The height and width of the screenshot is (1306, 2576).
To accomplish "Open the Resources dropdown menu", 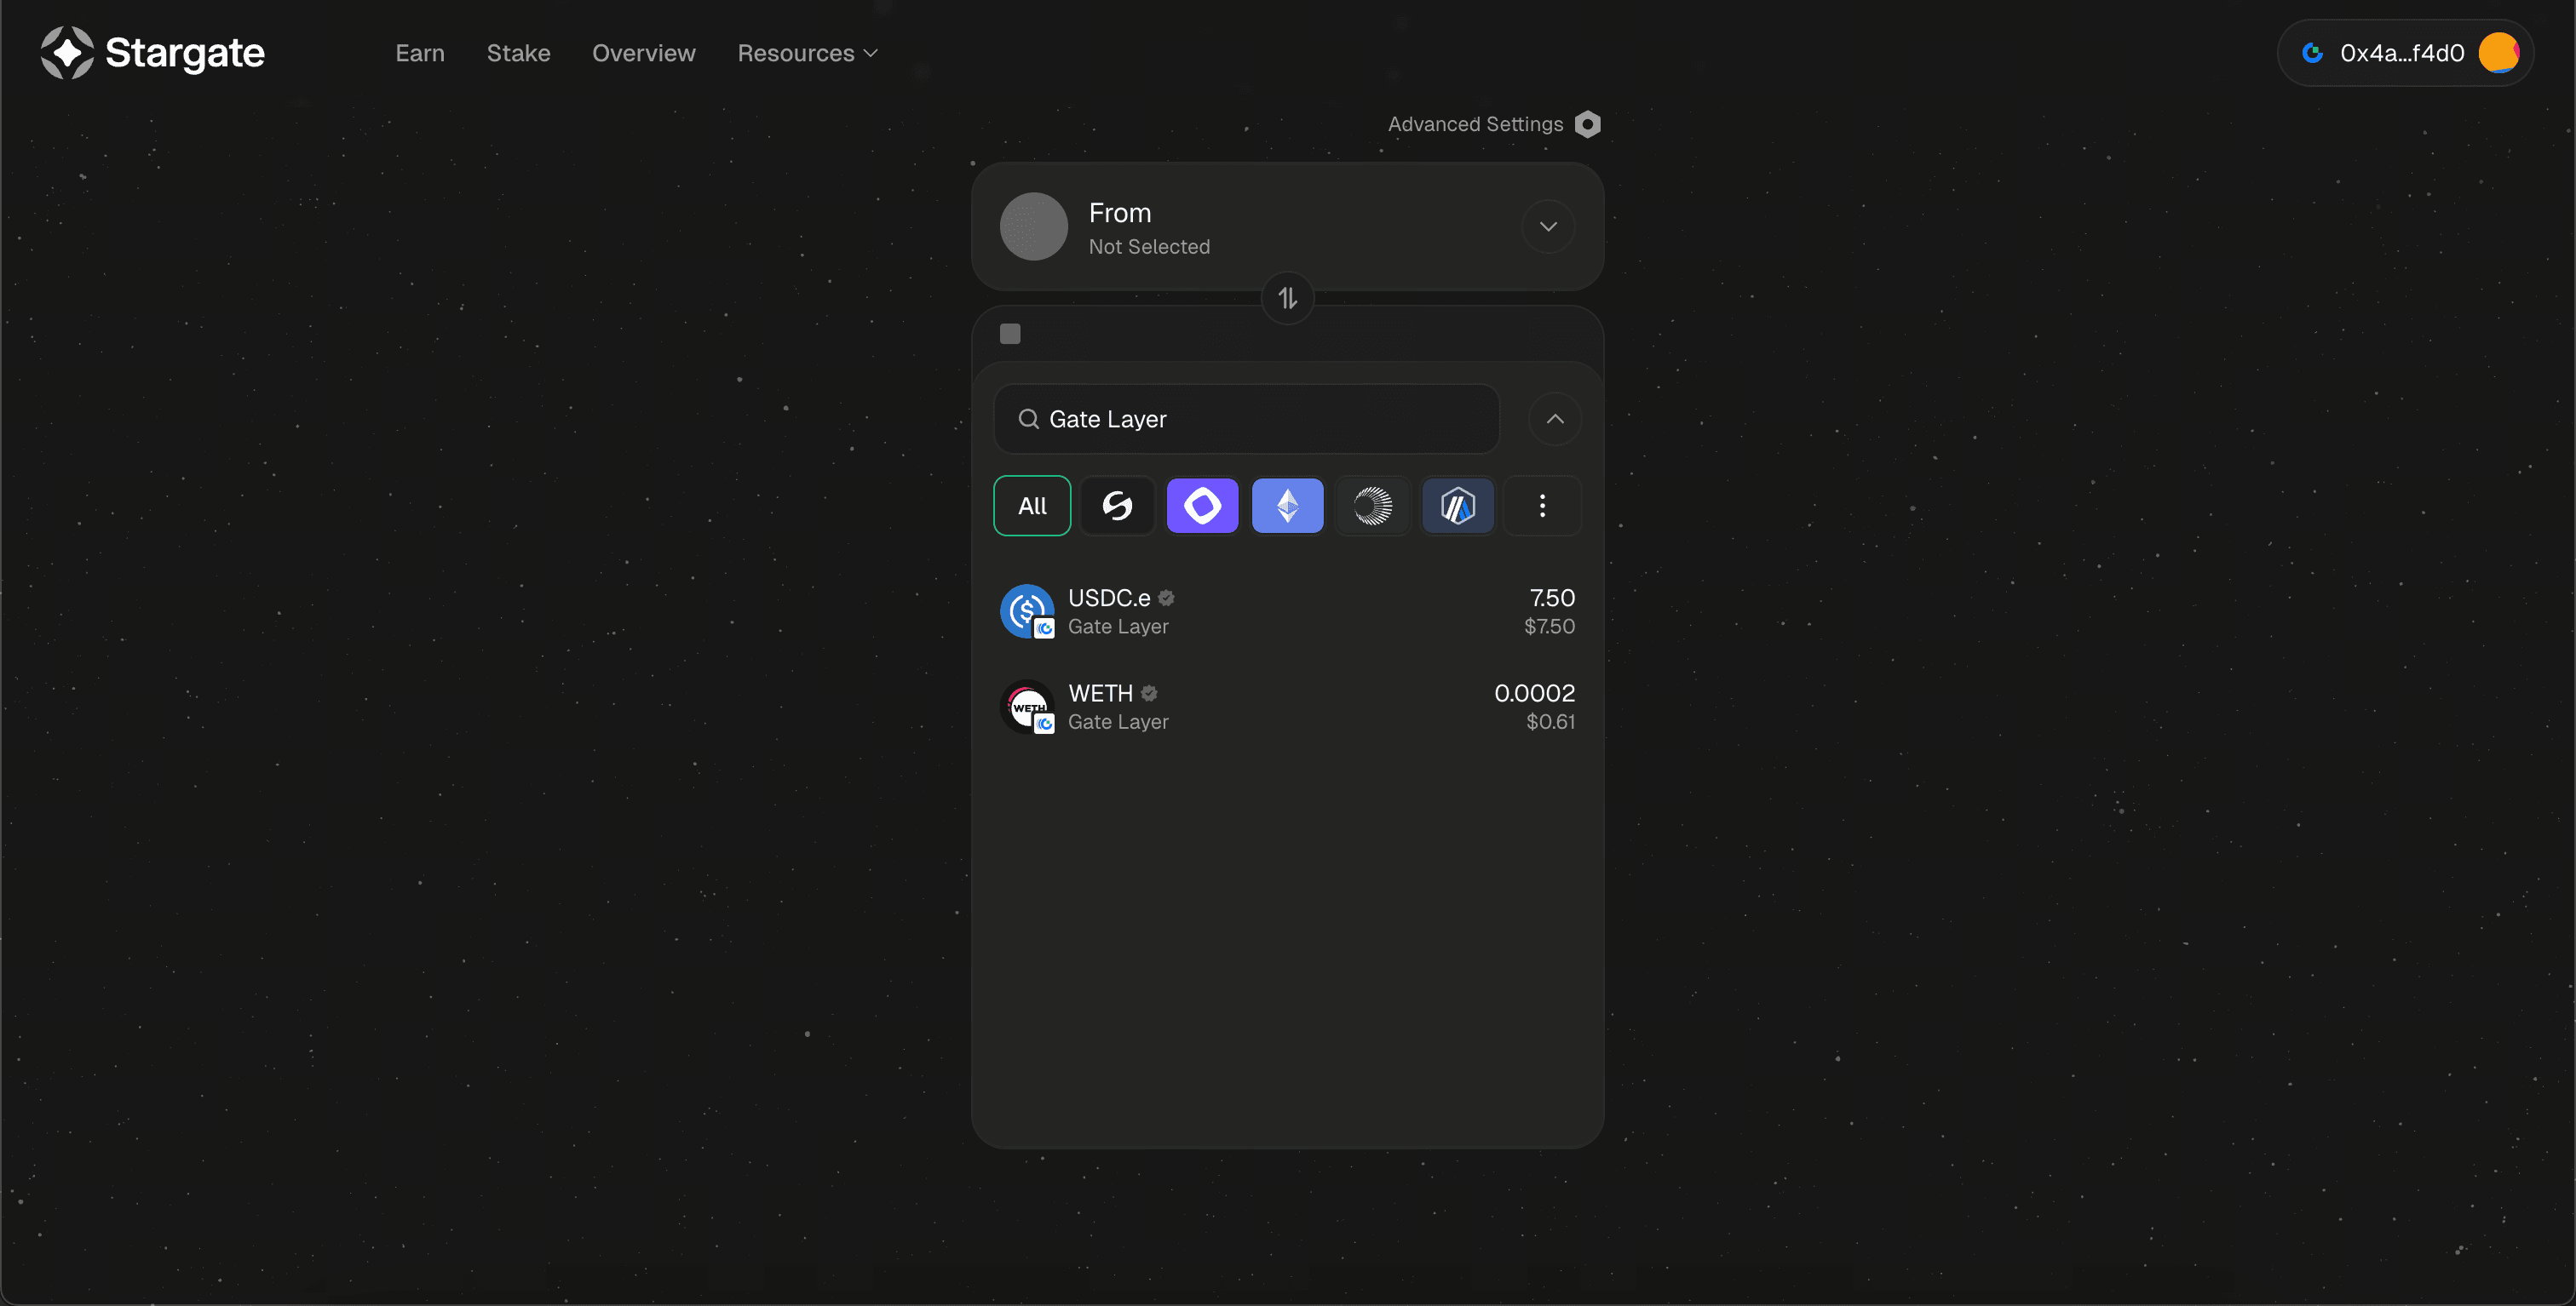I will (x=807, y=53).
